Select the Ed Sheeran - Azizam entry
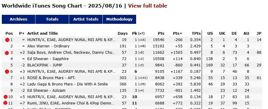Viewport: 268px width, 109px height. pyautogui.click(x=46, y=91)
